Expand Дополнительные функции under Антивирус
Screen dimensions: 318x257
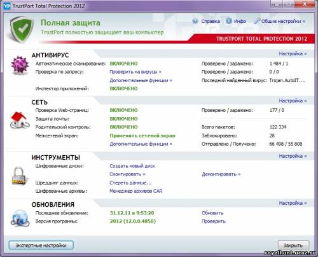click(x=141, y=80)
